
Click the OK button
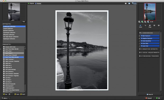point(158,98)
